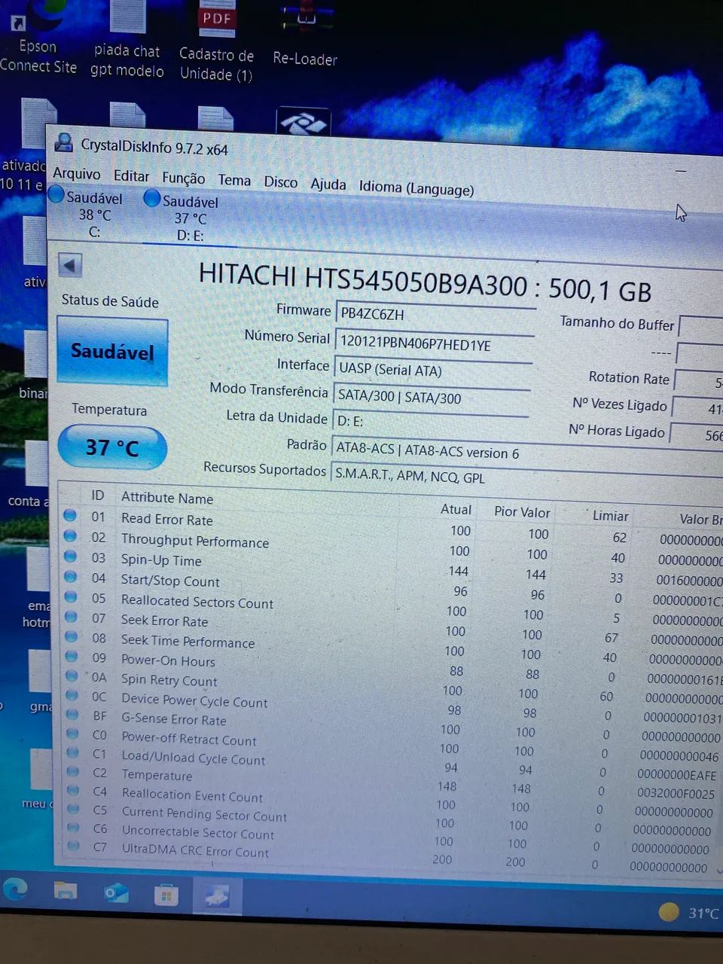Click status icon for Uncorrectable Sector Count
The width and height of the screenshot is (723, 964).
(73, 827)
